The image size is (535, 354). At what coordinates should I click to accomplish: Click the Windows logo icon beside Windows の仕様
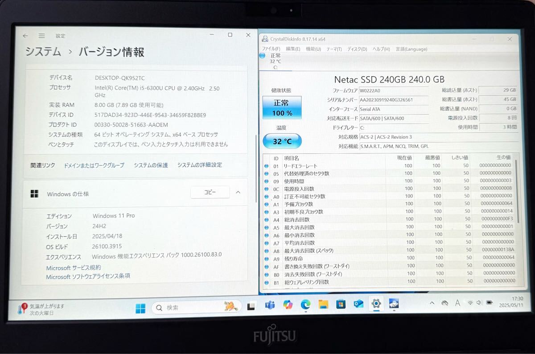(34, 193)
